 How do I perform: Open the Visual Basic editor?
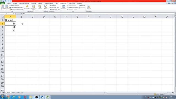[2, 8]
